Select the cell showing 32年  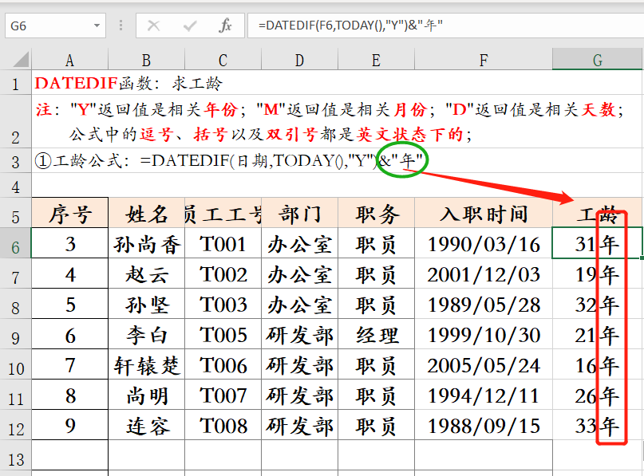pyautogui.click(x=598, y=304)
